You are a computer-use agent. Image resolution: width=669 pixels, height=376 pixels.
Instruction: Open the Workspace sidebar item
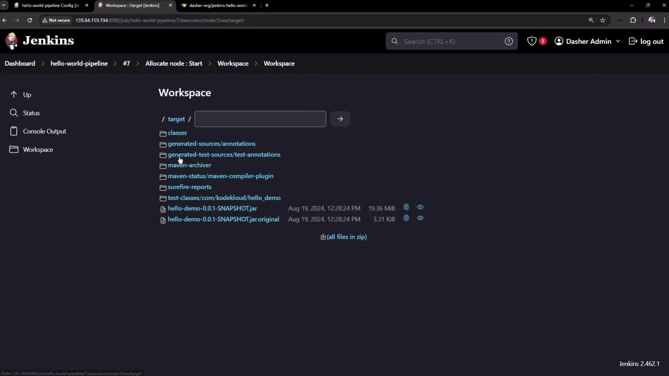(x=38, y=150)
